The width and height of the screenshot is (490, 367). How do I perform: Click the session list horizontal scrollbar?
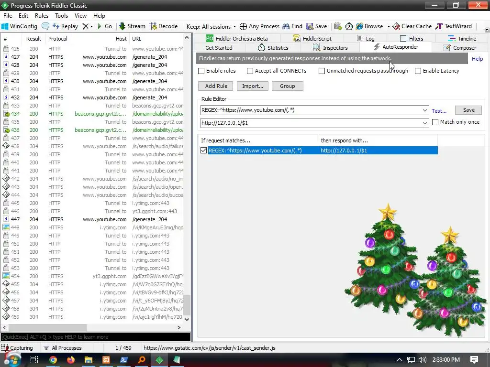48,327
